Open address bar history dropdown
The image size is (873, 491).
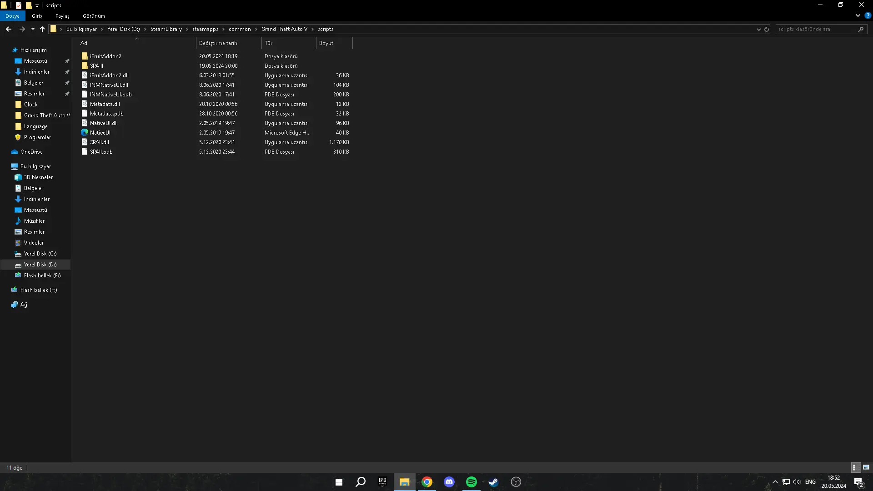[x=758, y=29]
